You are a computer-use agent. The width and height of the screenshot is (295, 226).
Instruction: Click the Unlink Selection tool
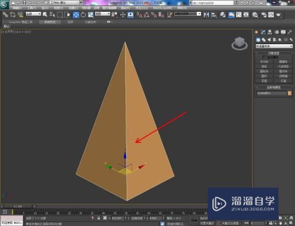click(x=13, y=15)
